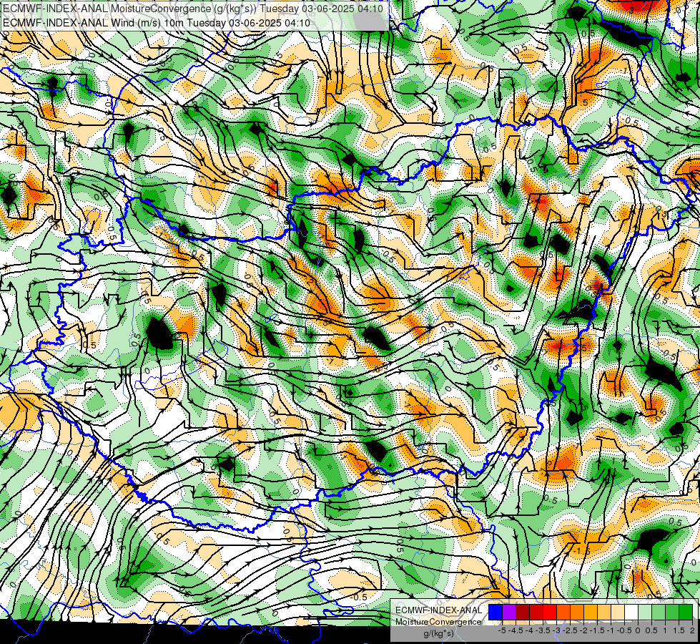Select the blue legend swatch for -5
The width and height of the screenshot is (700, 644).
click(496, 612)
